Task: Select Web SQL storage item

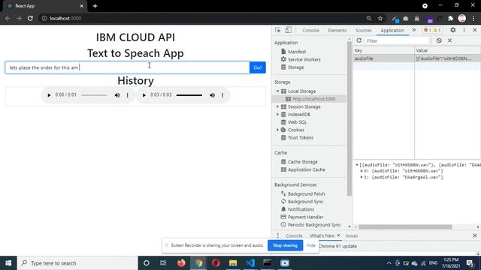Action: pos(297,122)
